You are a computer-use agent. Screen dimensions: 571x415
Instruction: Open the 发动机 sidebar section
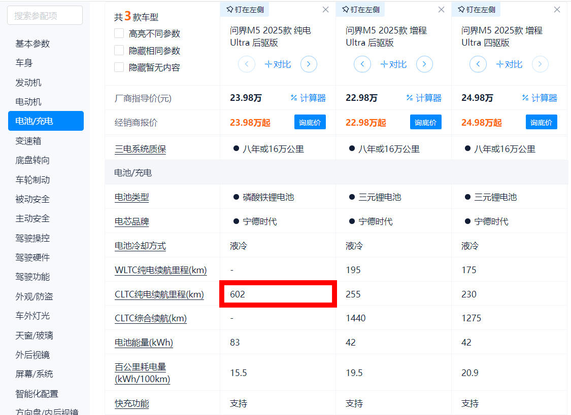coord(28,83)
